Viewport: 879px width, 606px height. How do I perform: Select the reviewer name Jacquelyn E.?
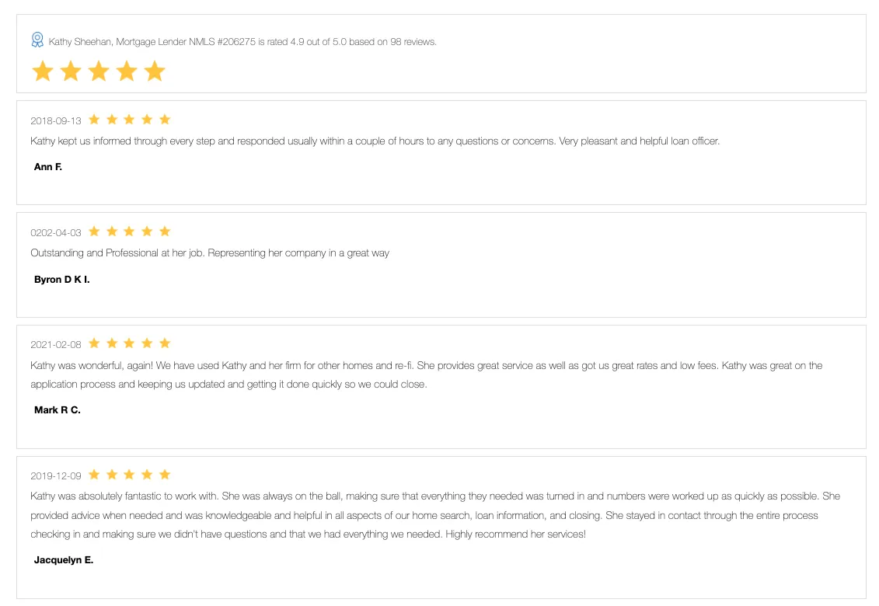click(x=64, y=559)
